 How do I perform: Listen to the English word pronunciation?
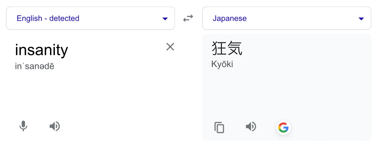pyautogui.click(x=55, y=126)
